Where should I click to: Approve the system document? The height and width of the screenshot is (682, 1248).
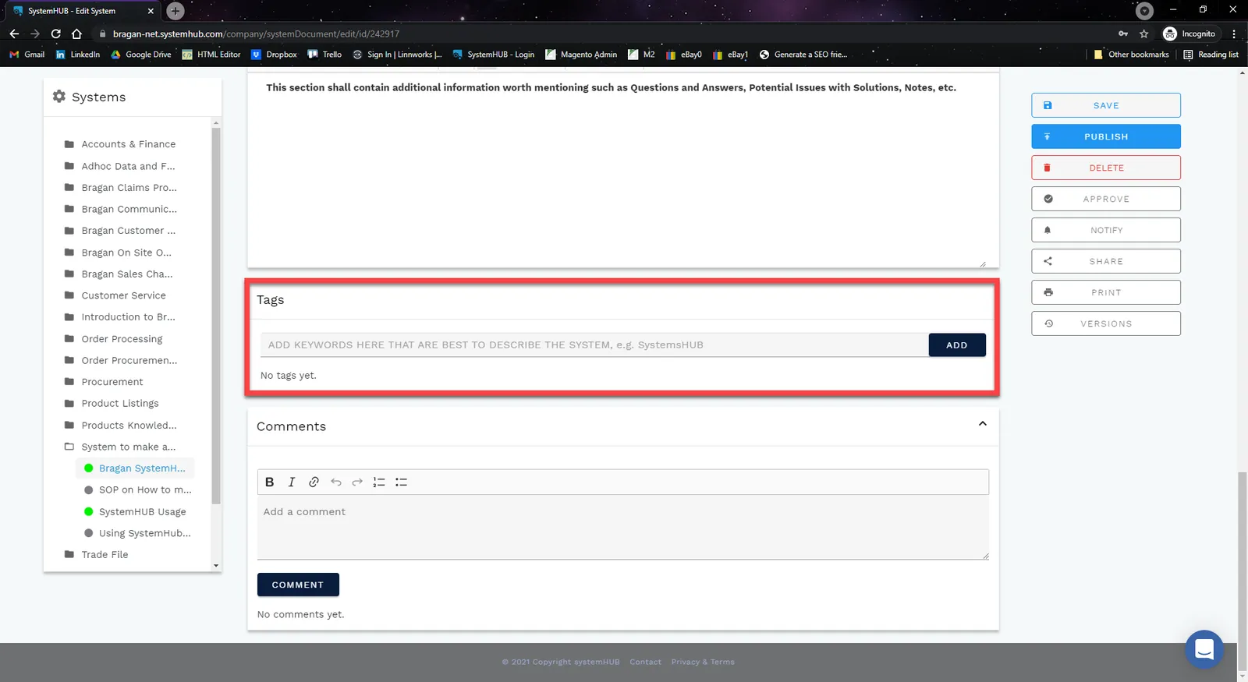pos(1105,199)
